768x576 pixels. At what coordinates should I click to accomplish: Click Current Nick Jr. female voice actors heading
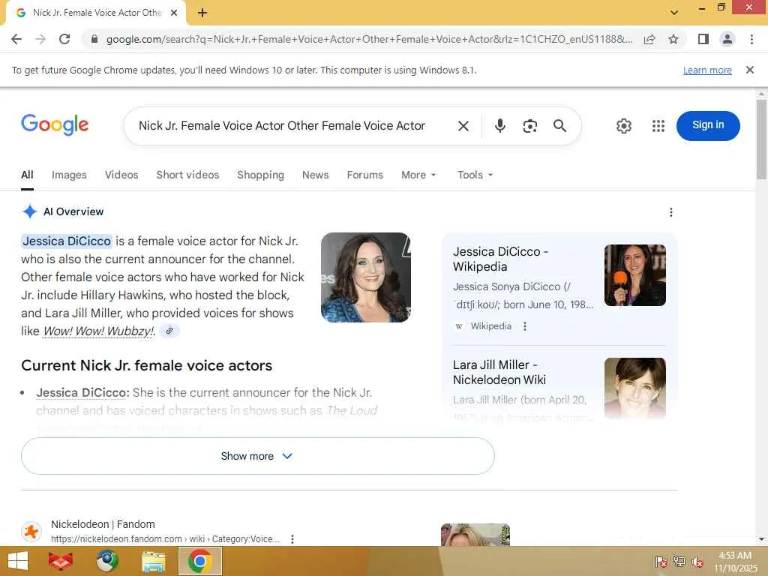click(146, 365)
